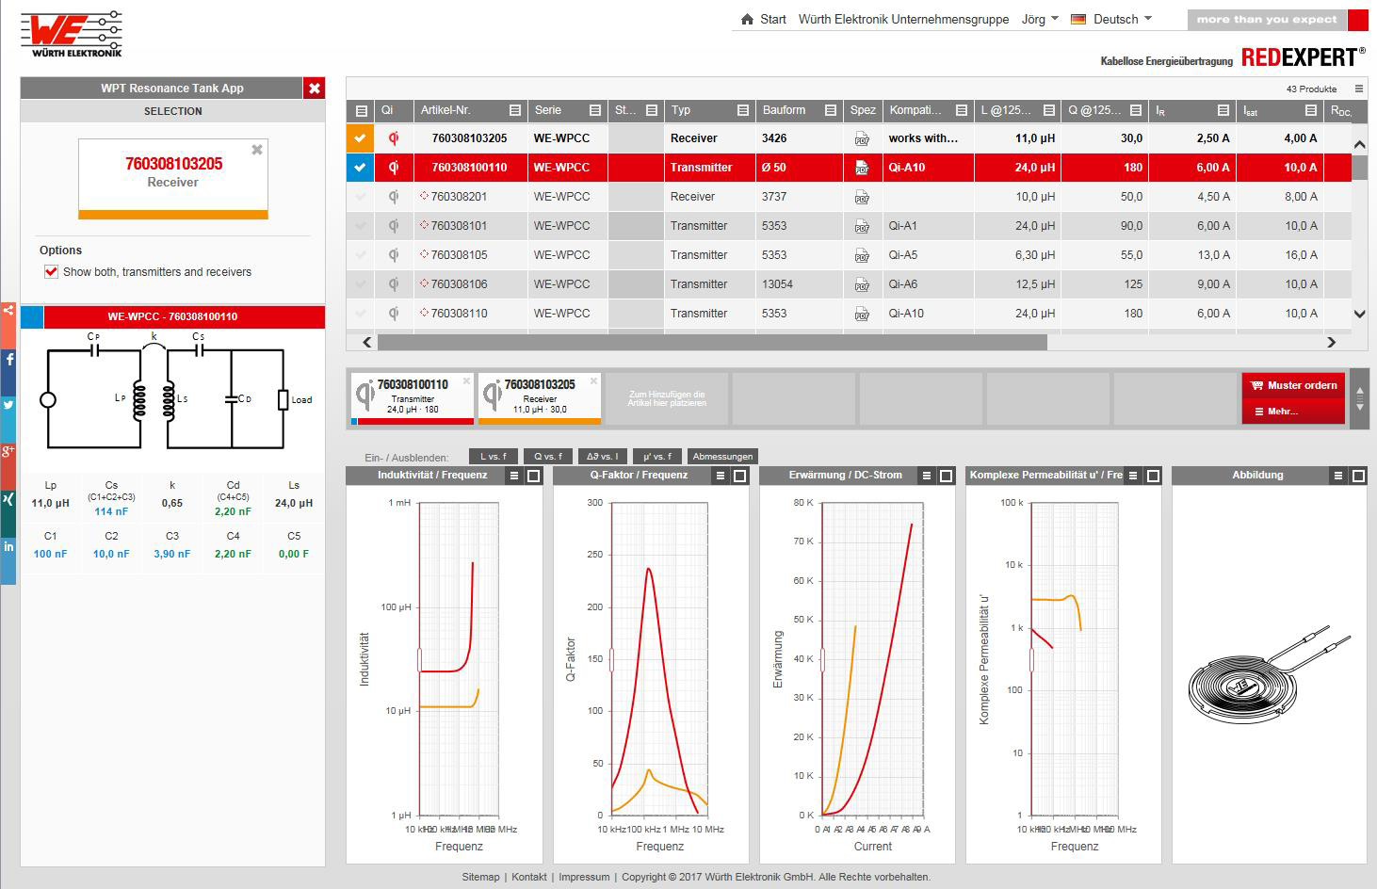
Task: Click the LinkedIn share icon
Action: [8, 546]
